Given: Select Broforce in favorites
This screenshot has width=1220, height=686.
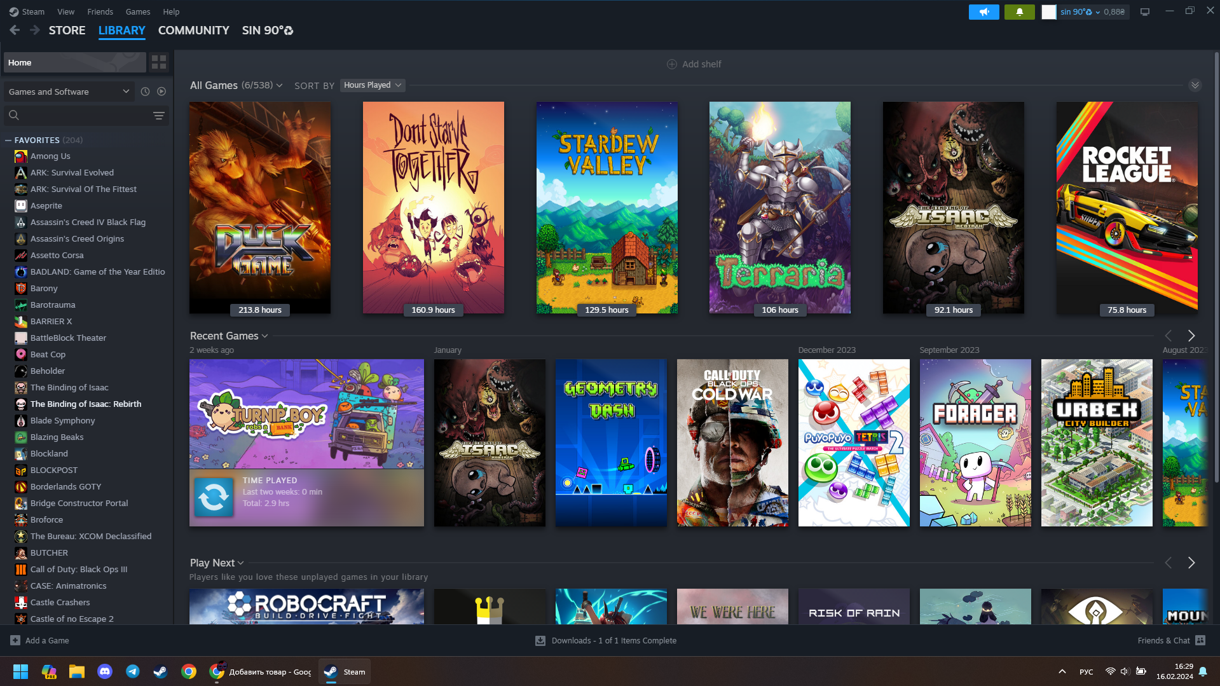Looking at the screenshot, I should tap(46, 519).
